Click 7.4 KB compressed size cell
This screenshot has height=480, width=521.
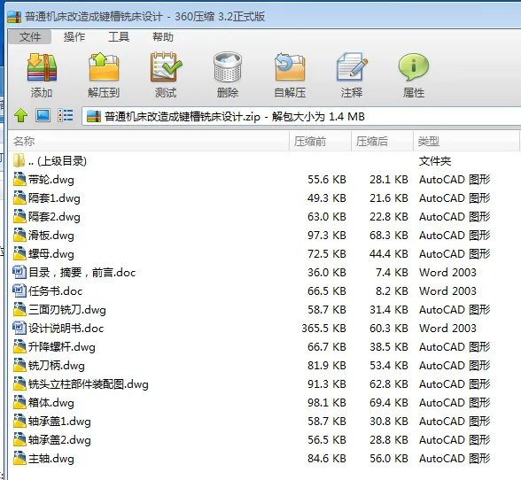(x=392, y=273)
